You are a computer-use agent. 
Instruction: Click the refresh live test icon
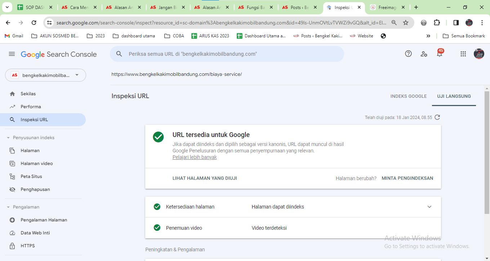tap(437, 117)
